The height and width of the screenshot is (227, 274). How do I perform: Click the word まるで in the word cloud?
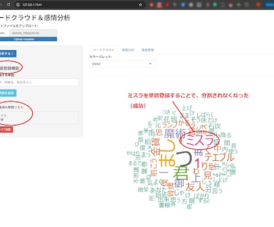135,163
